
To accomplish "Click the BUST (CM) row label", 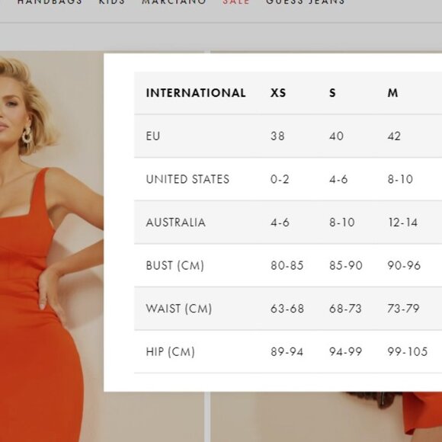I will (x=175, y=265).
